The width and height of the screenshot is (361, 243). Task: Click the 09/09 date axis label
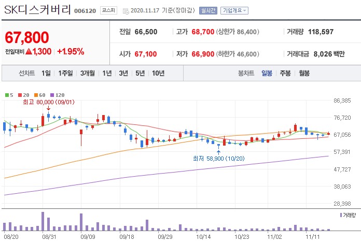(x=88, y=237)
